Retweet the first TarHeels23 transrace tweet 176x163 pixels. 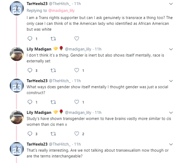pos(53,39)
